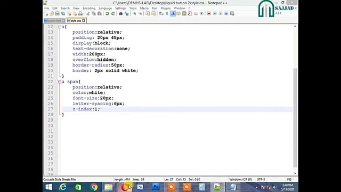This screenshot has width=341, height=192.
Task: Click the vertical scrollbar down arrow
Action: (x=295, y=173)
